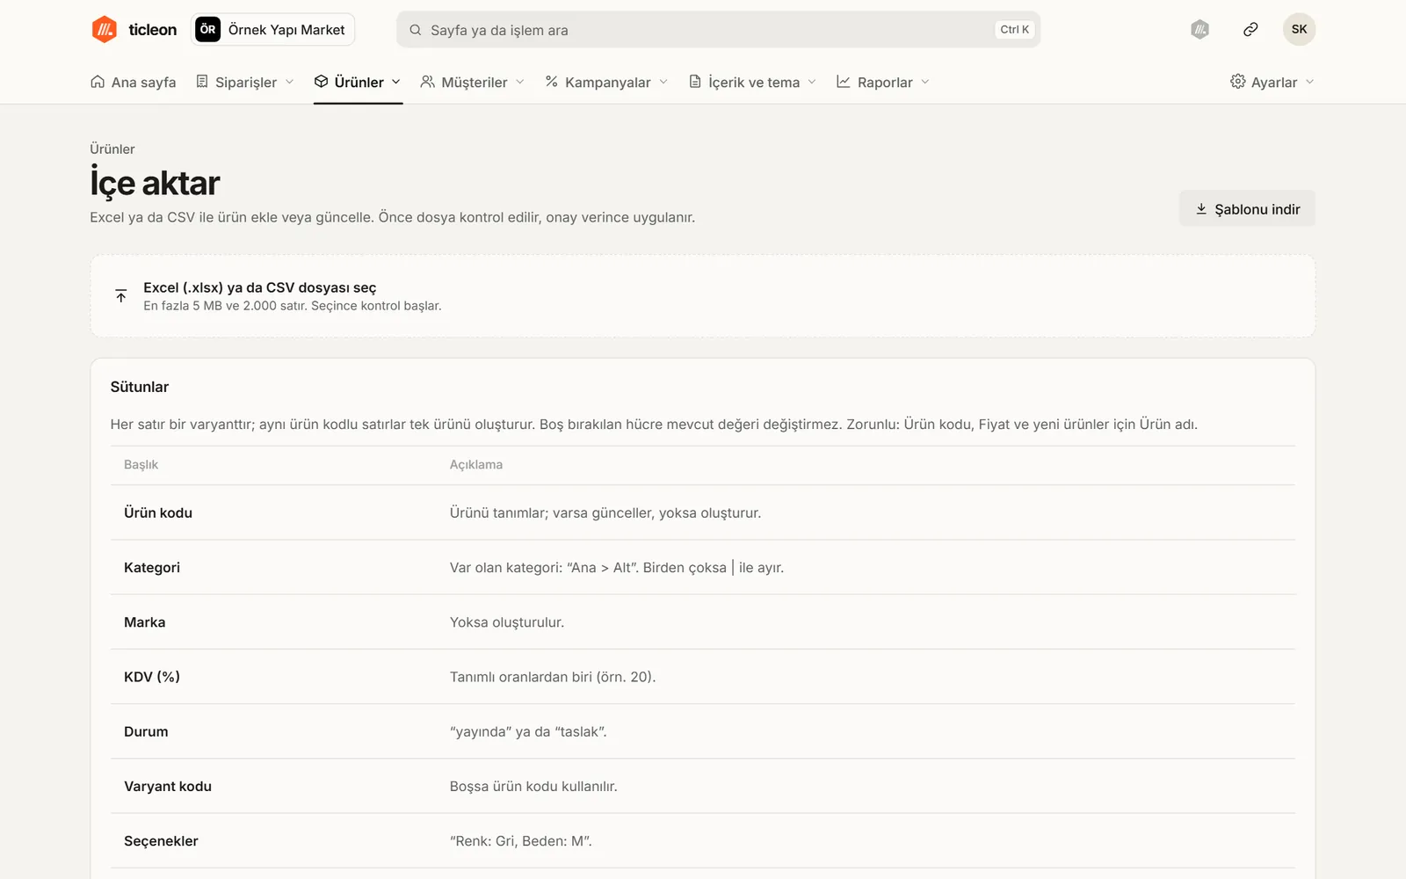Click the Raporlar chart icon
Screen dimensions: 1406x879
[844, 82]
